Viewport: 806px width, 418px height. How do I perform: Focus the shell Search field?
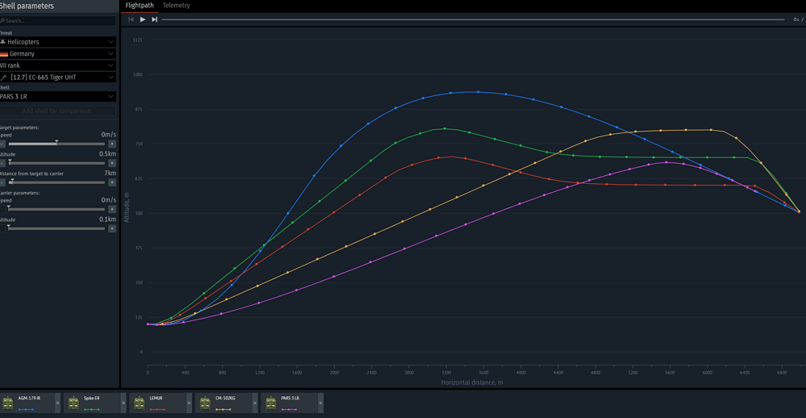point(58,20)
